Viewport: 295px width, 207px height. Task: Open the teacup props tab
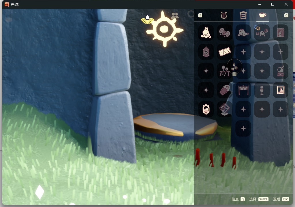263,15
